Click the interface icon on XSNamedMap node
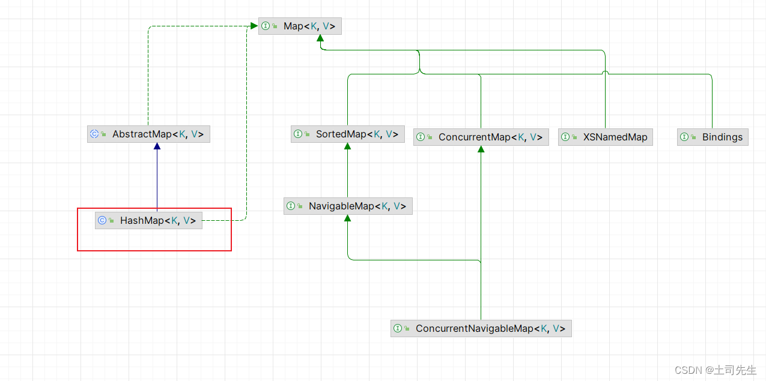The image size is (766, 381). point(565,137)
